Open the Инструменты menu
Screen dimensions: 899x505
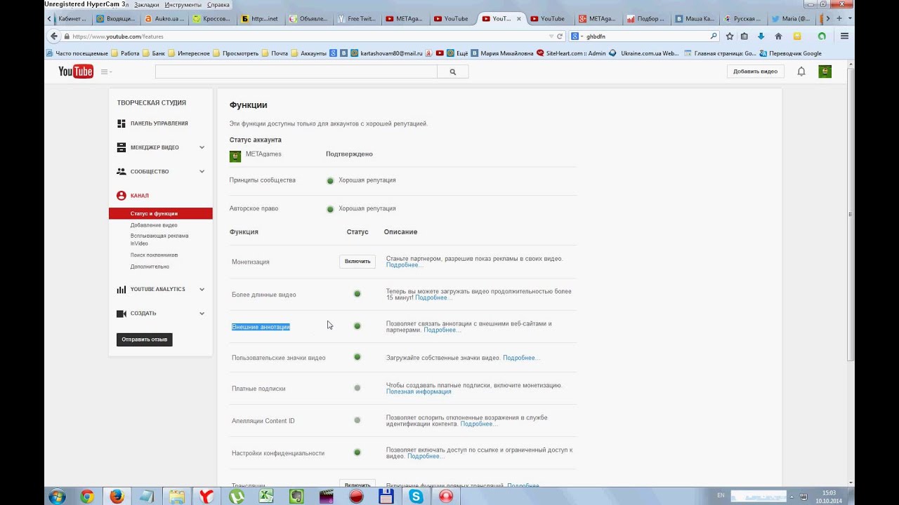(183, 5)
